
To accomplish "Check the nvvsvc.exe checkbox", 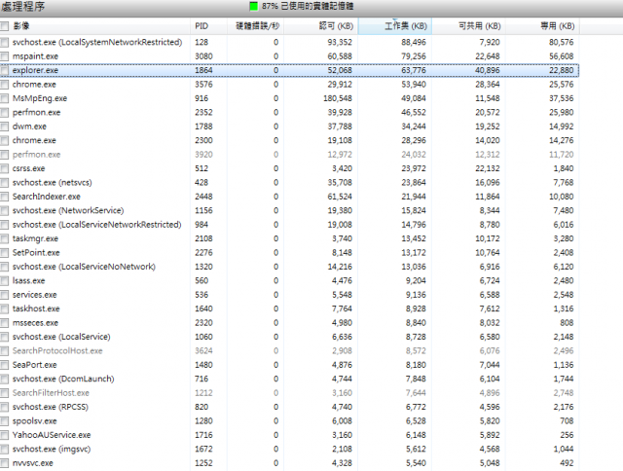I will [4, 463].
